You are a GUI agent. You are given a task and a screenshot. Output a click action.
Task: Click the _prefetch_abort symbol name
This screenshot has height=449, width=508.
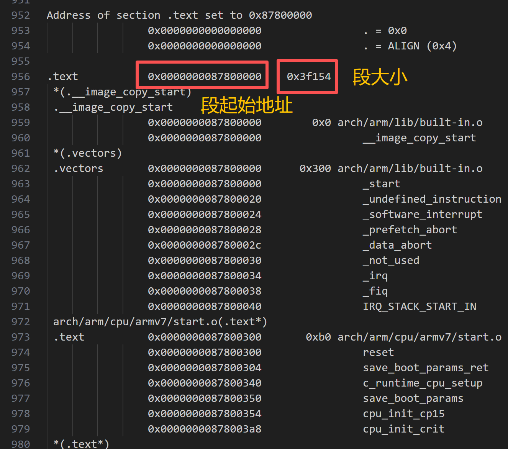click(x=410, y=230)
